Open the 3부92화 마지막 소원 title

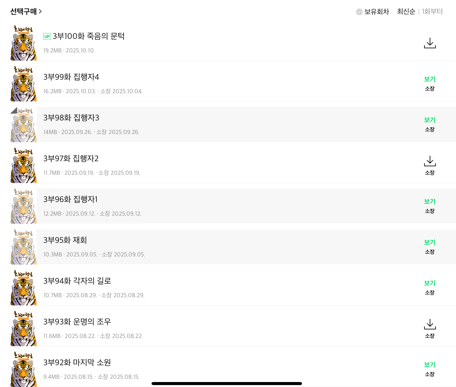[77, 362]
